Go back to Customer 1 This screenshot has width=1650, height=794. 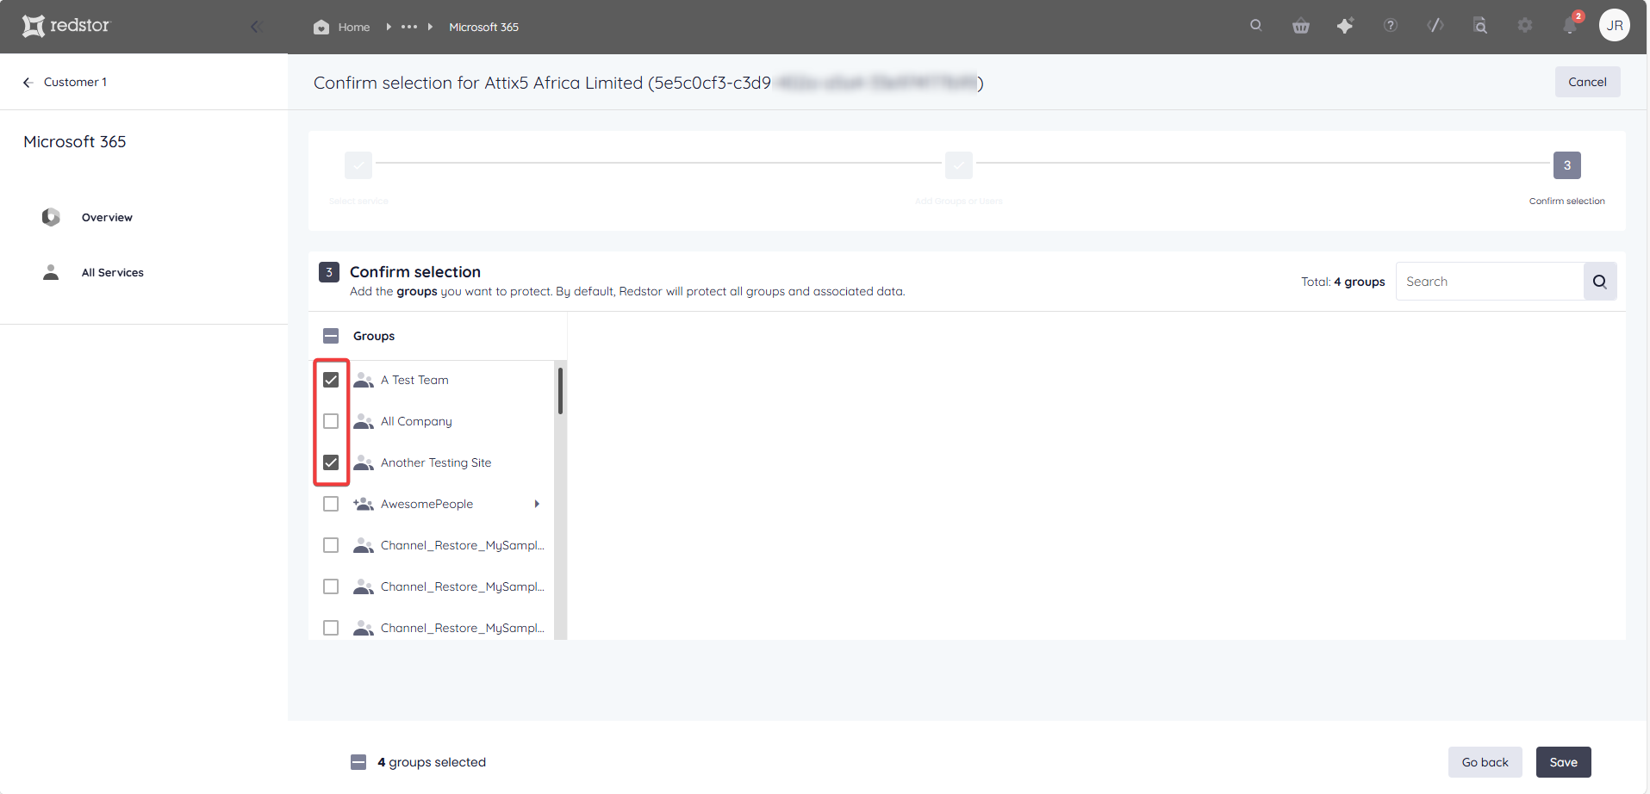75,82
